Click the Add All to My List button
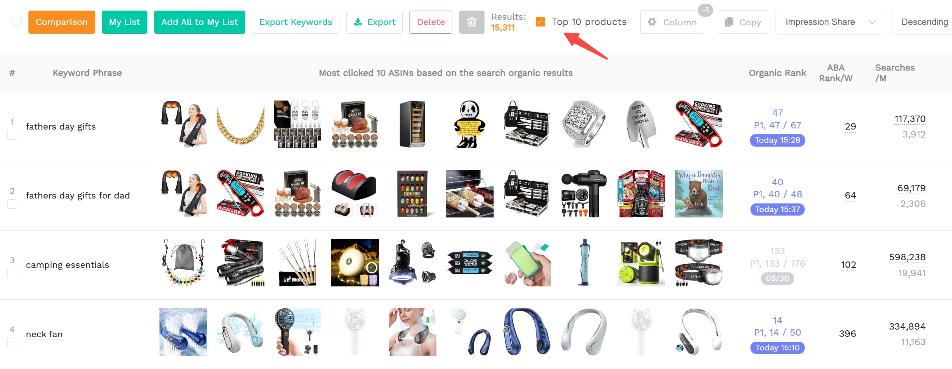 pyautogui.click(x=200, y=22)
